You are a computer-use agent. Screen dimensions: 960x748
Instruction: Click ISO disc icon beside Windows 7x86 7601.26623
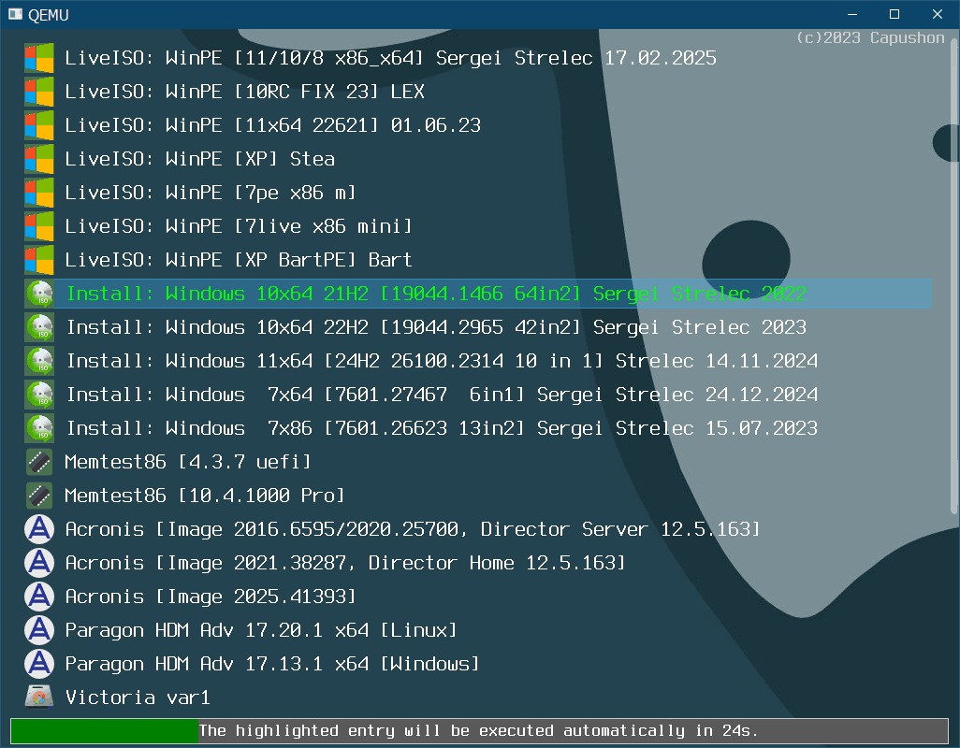click(39, 428)
